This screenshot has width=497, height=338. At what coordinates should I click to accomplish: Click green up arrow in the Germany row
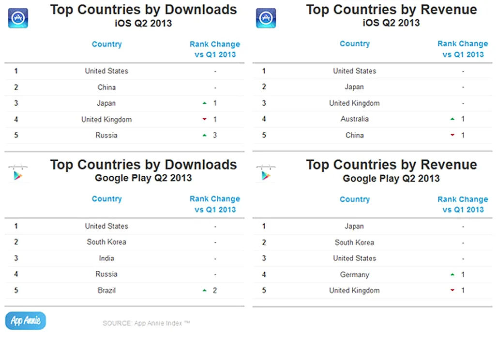tap(452, 275)
